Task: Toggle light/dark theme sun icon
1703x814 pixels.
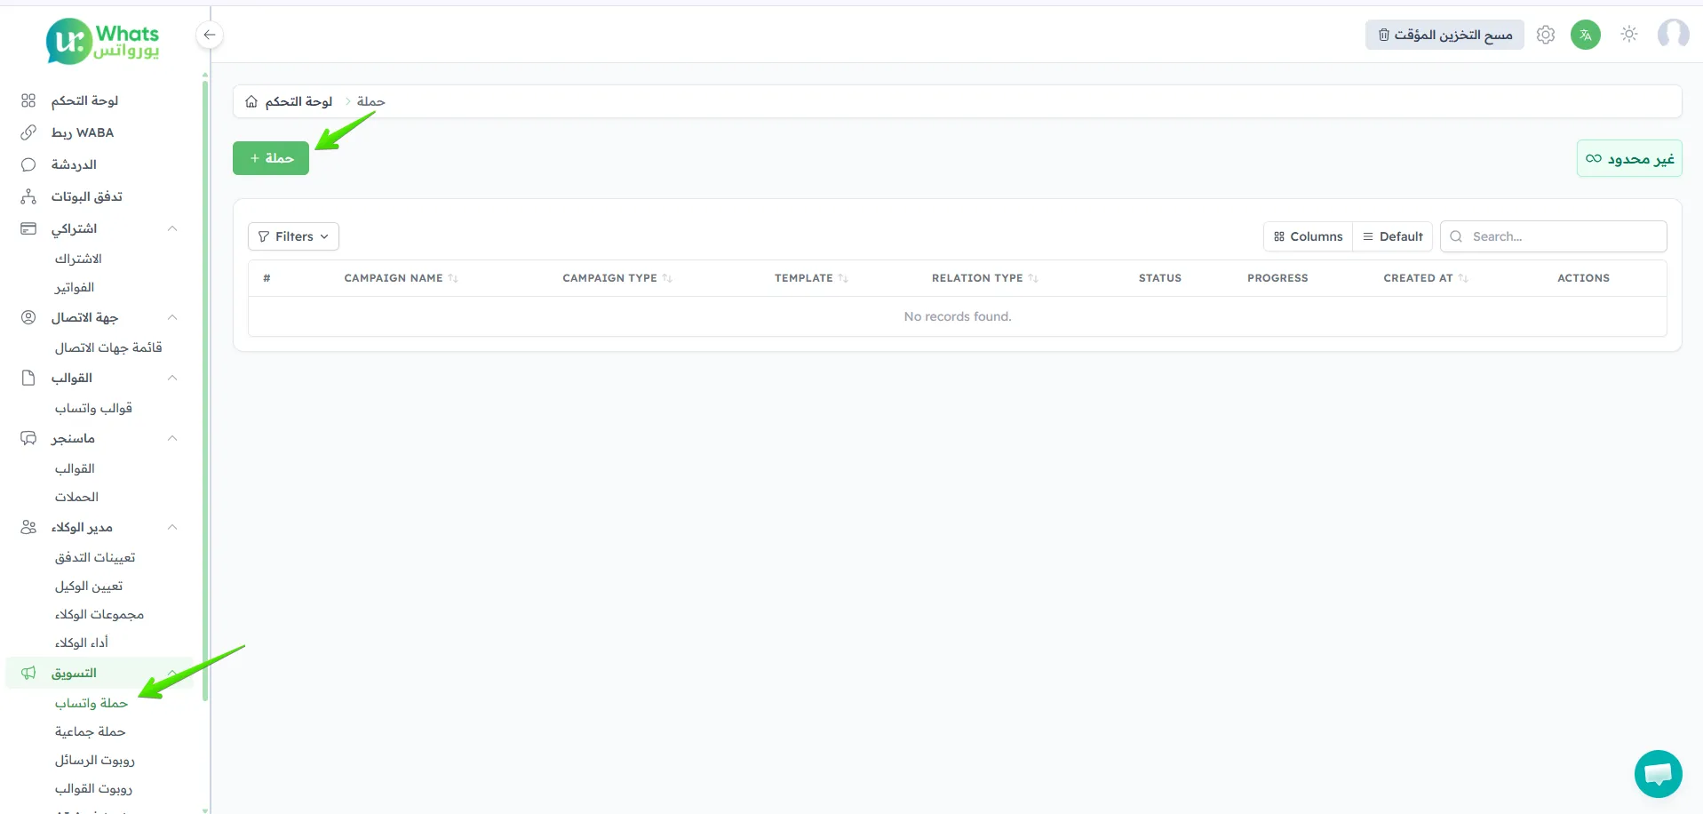Action: (1629, 35)
